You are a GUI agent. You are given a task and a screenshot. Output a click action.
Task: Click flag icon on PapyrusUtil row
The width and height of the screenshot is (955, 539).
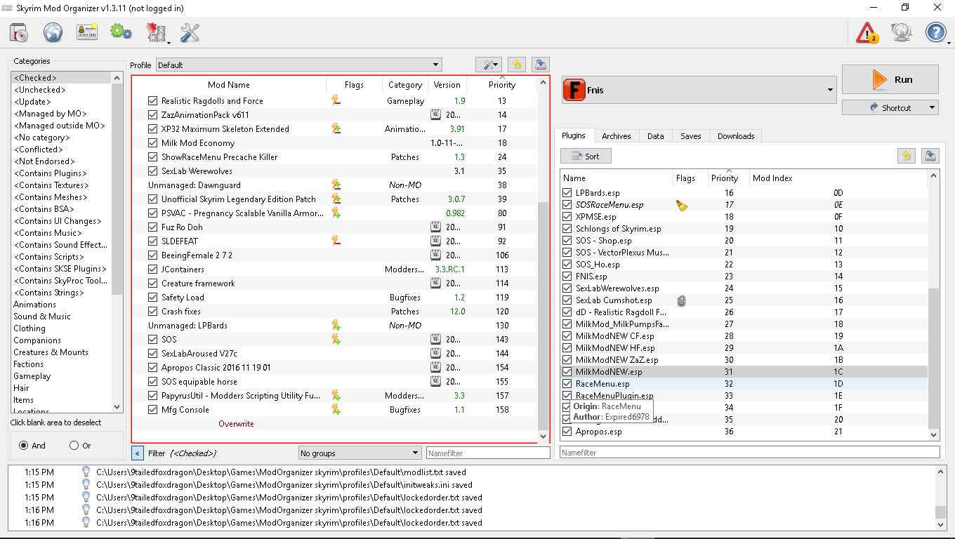336,396
